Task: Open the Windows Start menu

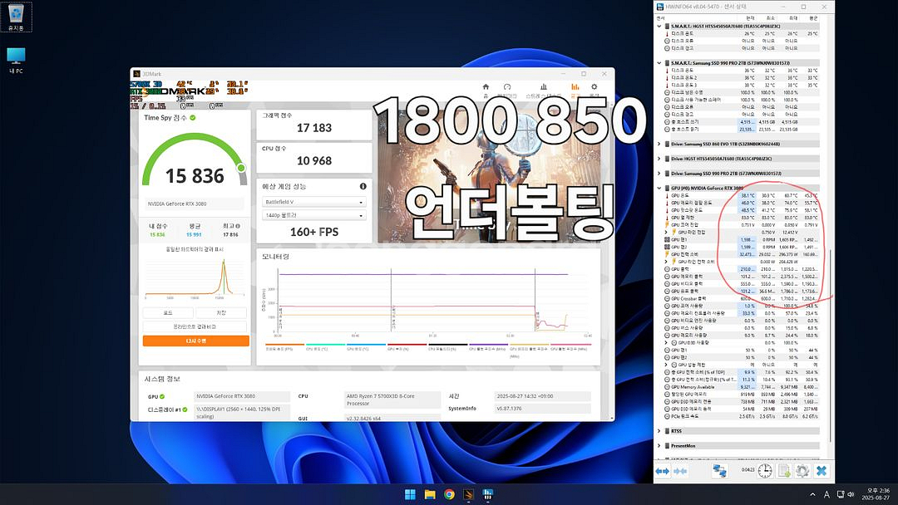Action: pyautogui.click(x=410, y=494)
